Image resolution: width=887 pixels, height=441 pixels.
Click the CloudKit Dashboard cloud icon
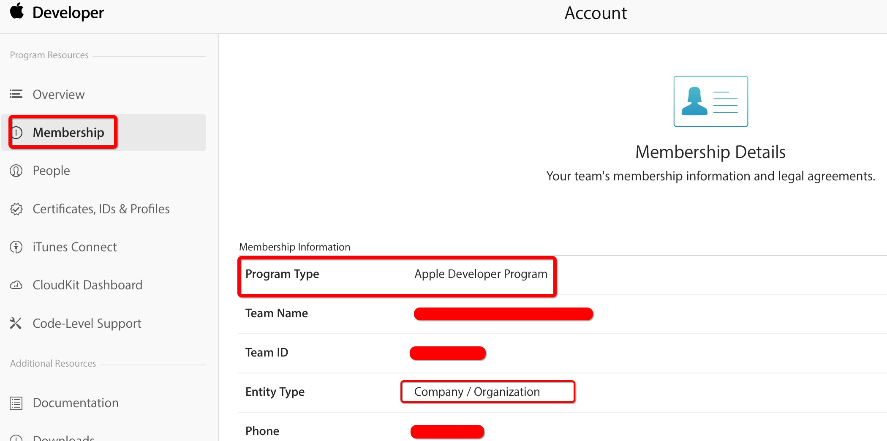pyautogui.click(x=16, y=285)
